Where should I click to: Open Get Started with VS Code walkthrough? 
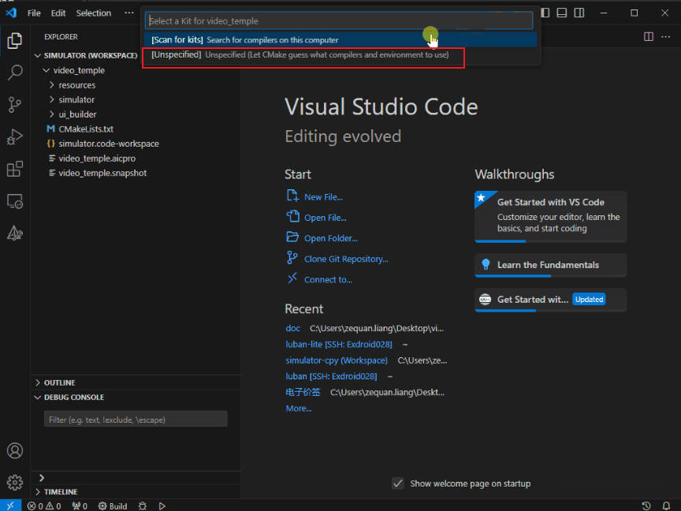point(550,216)
